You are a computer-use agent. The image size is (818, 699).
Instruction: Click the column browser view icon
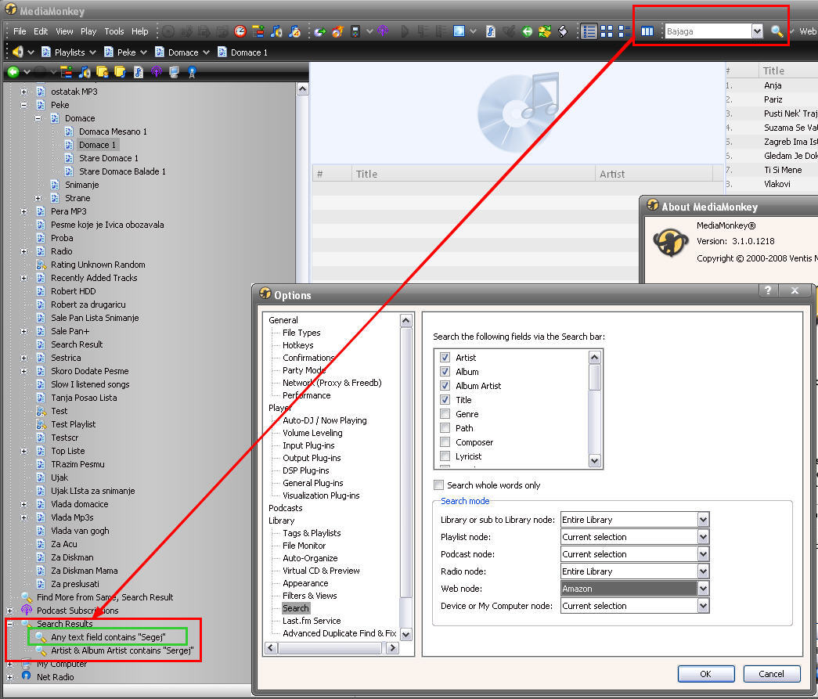point(647,31)
